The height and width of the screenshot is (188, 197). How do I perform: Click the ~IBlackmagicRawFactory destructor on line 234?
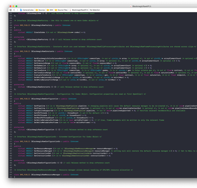[37, 39]
